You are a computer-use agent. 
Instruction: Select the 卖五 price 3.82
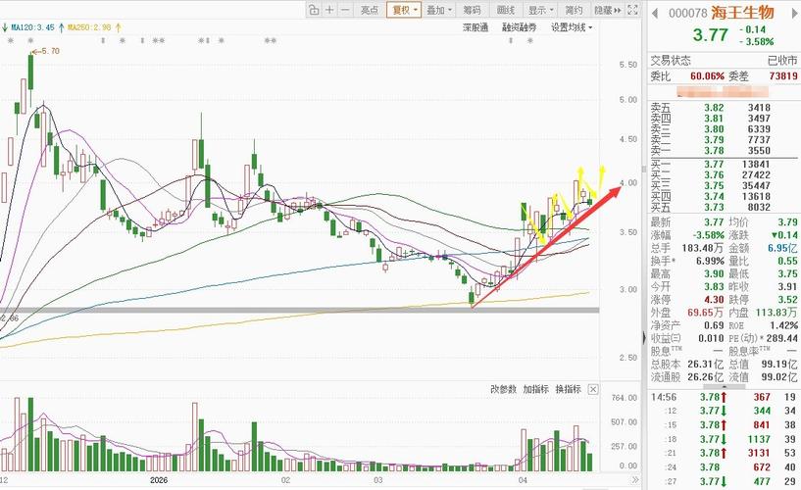[714, 108]
